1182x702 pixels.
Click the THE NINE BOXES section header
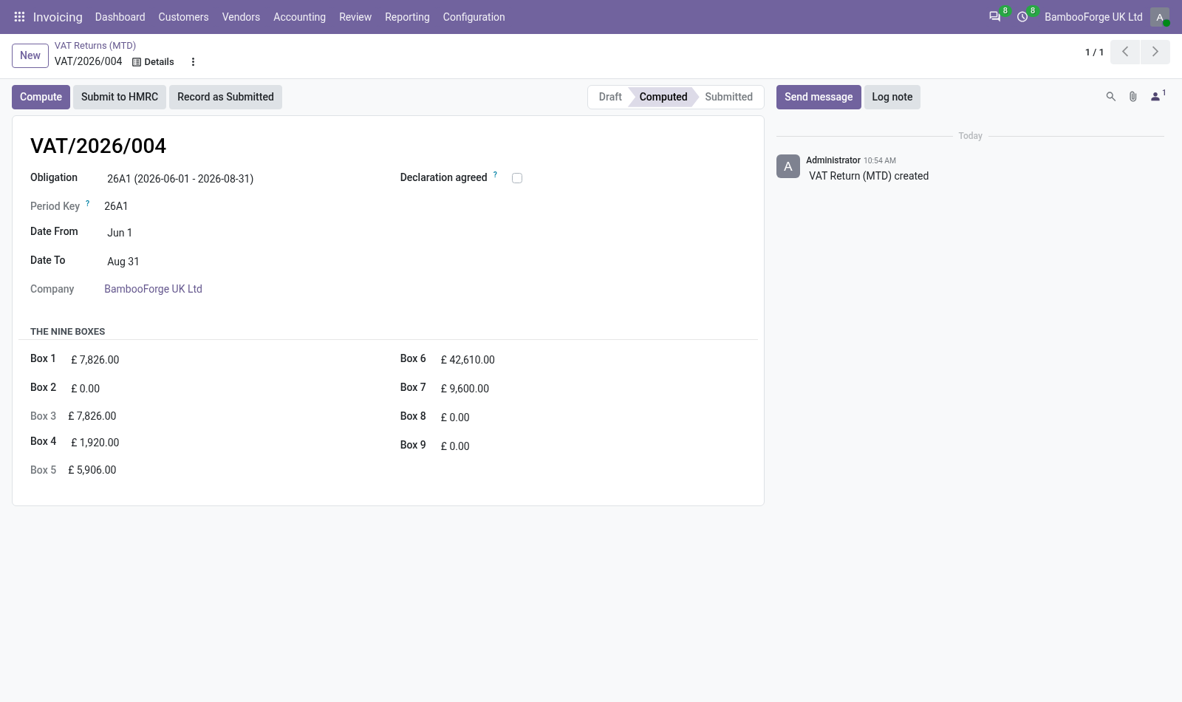[68, 332]
